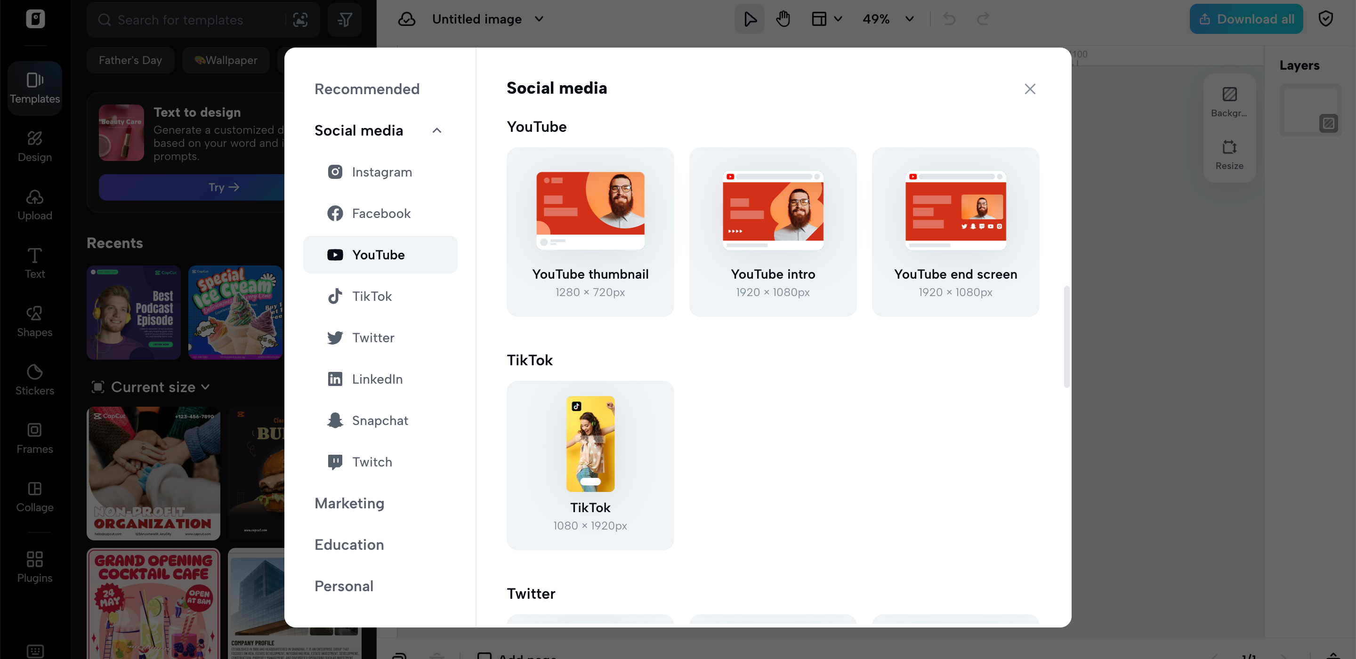This screenshot has width=1356, height=659.
Task: Click the Download all button
Action: click(1246, 18)
